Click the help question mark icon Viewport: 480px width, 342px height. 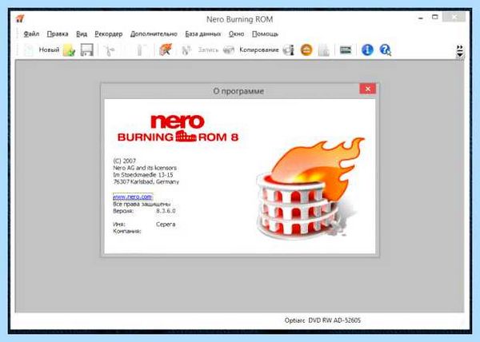385,50
